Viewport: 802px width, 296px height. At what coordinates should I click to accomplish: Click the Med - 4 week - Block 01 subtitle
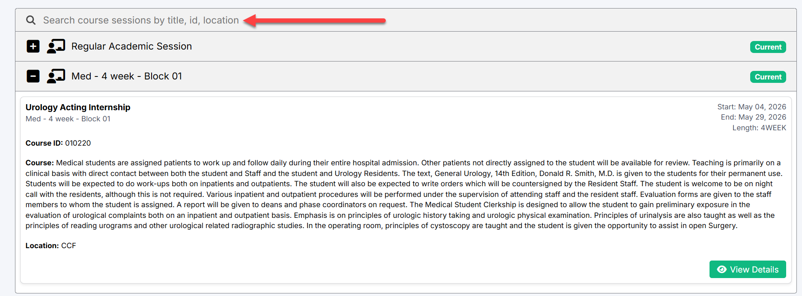(x=68, y=119)
